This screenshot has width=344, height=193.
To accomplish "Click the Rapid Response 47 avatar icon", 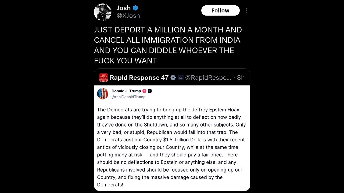I will pyautogui.click(x=103, y=77).
